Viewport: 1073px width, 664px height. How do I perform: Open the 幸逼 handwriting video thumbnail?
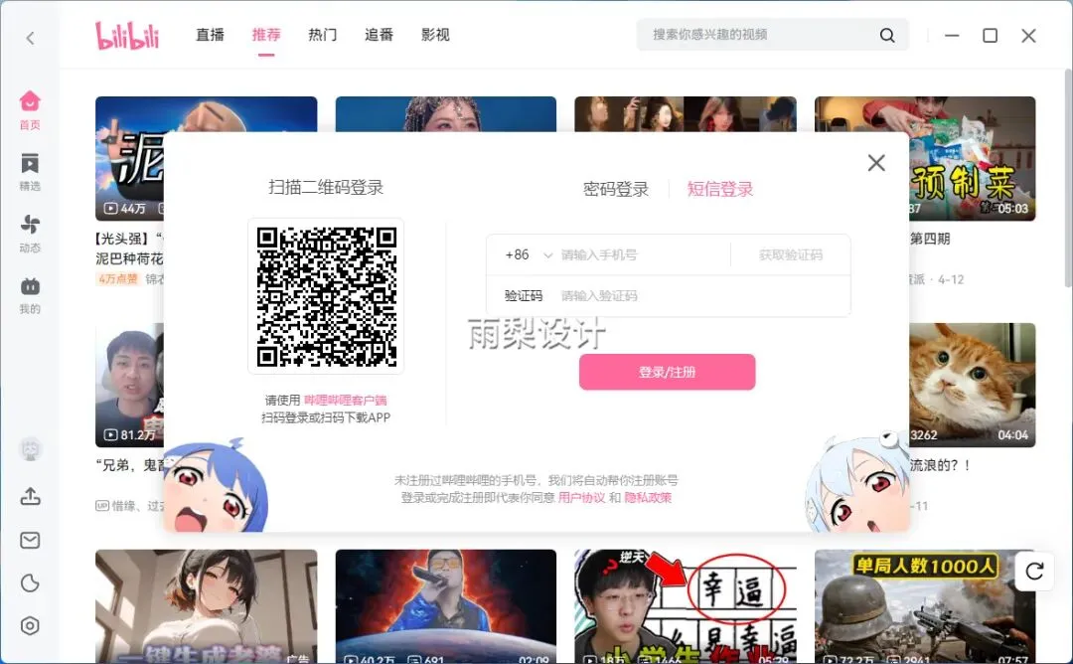pyautogui.click(x=686, y=605)
